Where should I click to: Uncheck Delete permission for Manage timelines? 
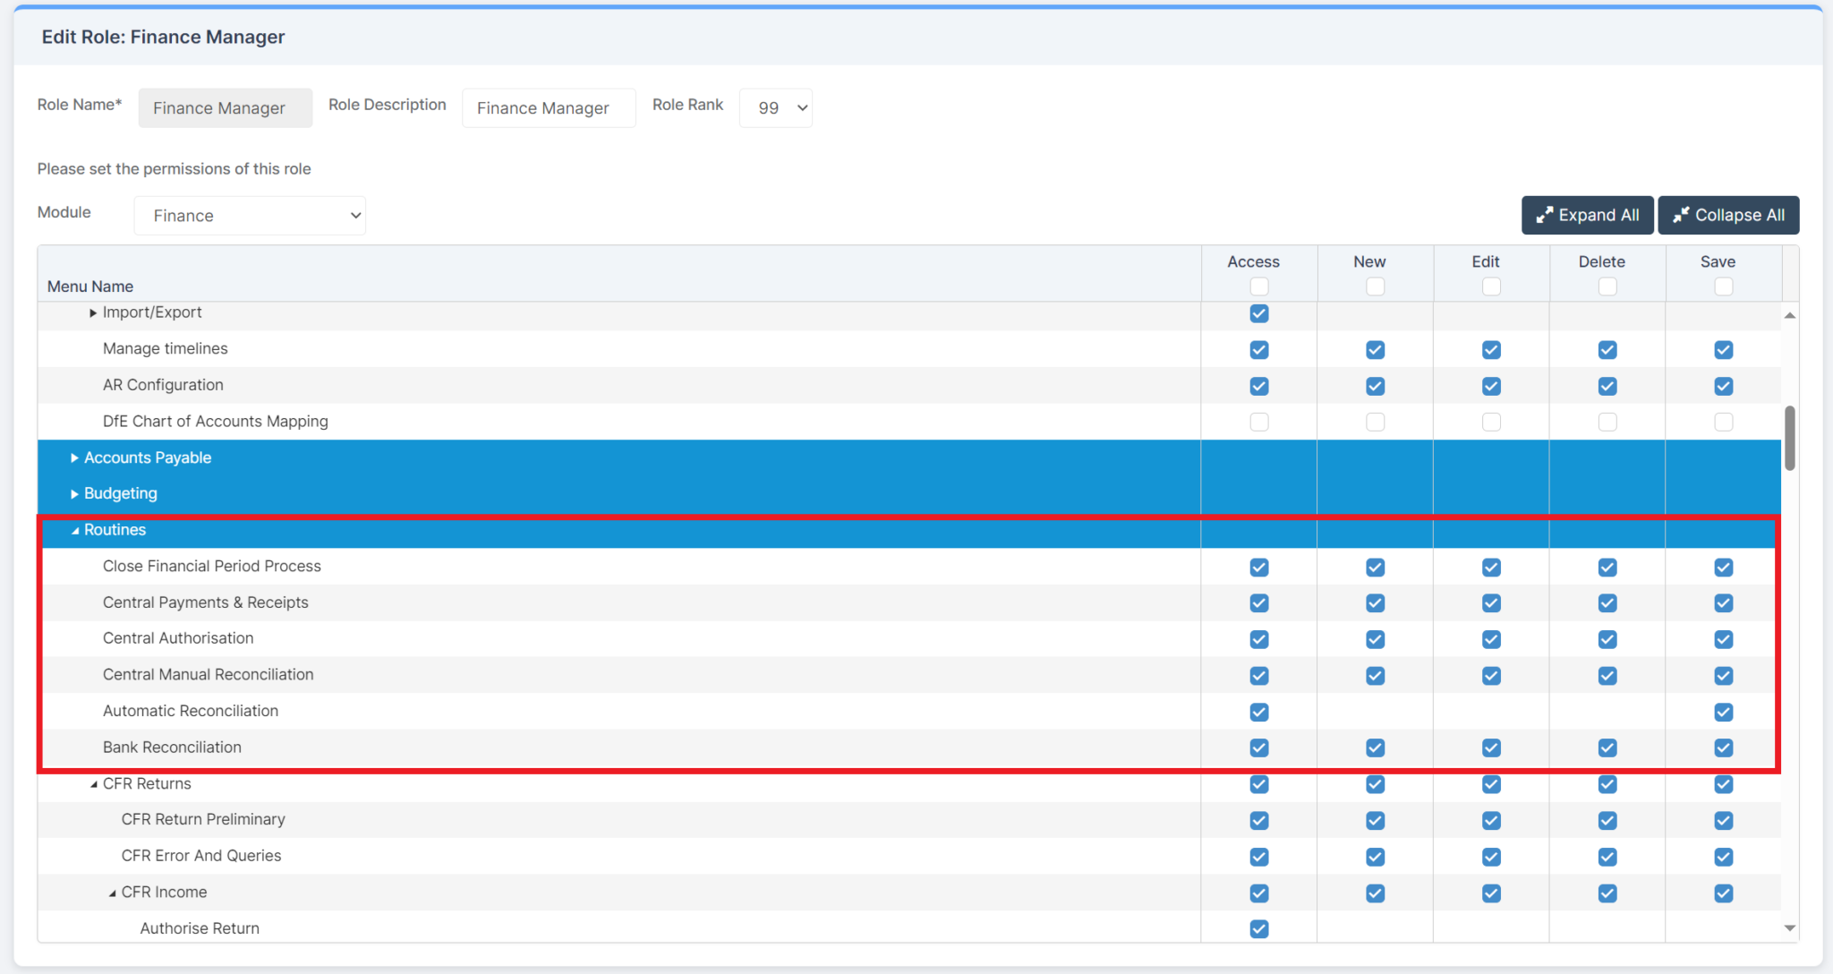pyautogui.click(x=1607, y=350)
